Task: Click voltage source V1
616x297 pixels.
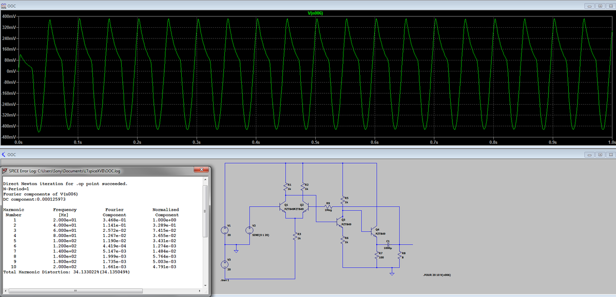Action: (224, 230)
